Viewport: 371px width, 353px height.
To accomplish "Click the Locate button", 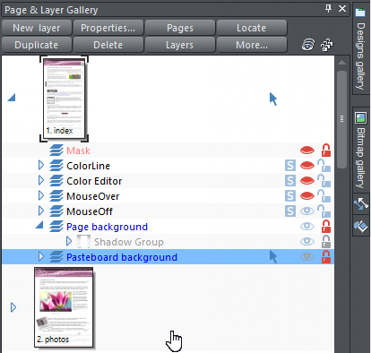I will point(252,28).
